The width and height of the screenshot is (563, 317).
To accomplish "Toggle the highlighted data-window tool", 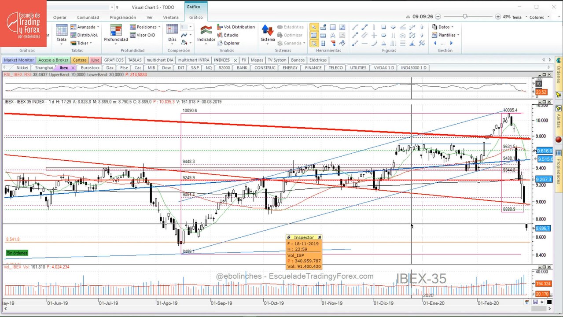I will [314, 35].
